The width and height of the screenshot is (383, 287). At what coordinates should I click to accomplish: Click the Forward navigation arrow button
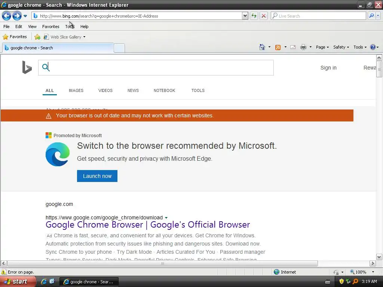coord(17,16)
